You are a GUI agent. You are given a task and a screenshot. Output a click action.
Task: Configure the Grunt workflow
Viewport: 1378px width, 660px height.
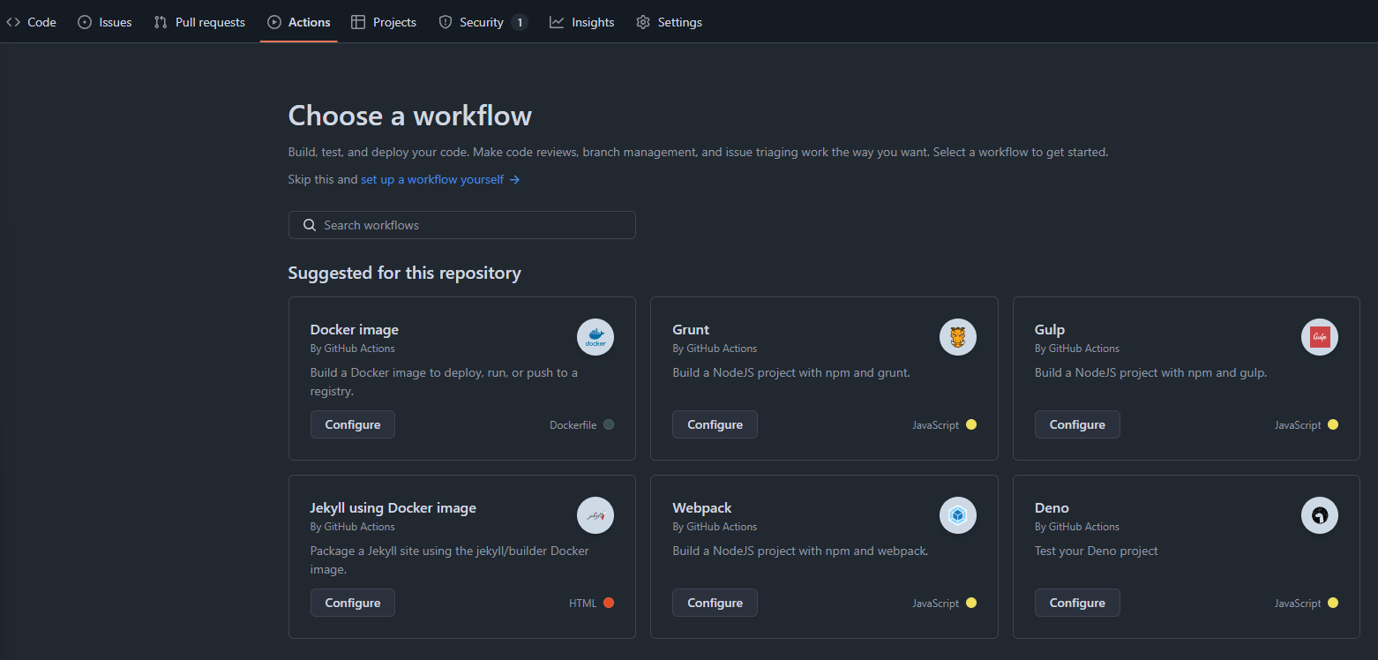tap(715, 424)
